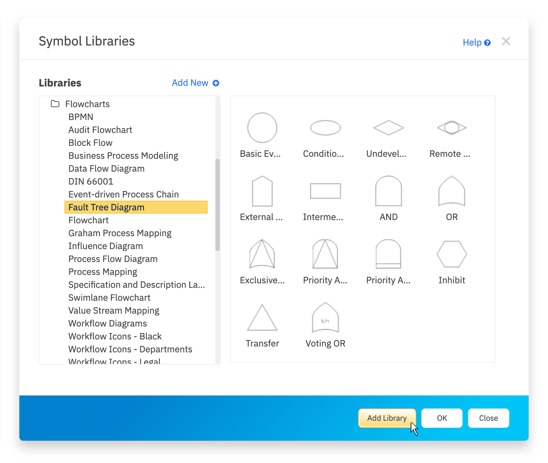Select the Basic Event circle symbol
This screenshot has height=463, width=548.
coord(262,128)
